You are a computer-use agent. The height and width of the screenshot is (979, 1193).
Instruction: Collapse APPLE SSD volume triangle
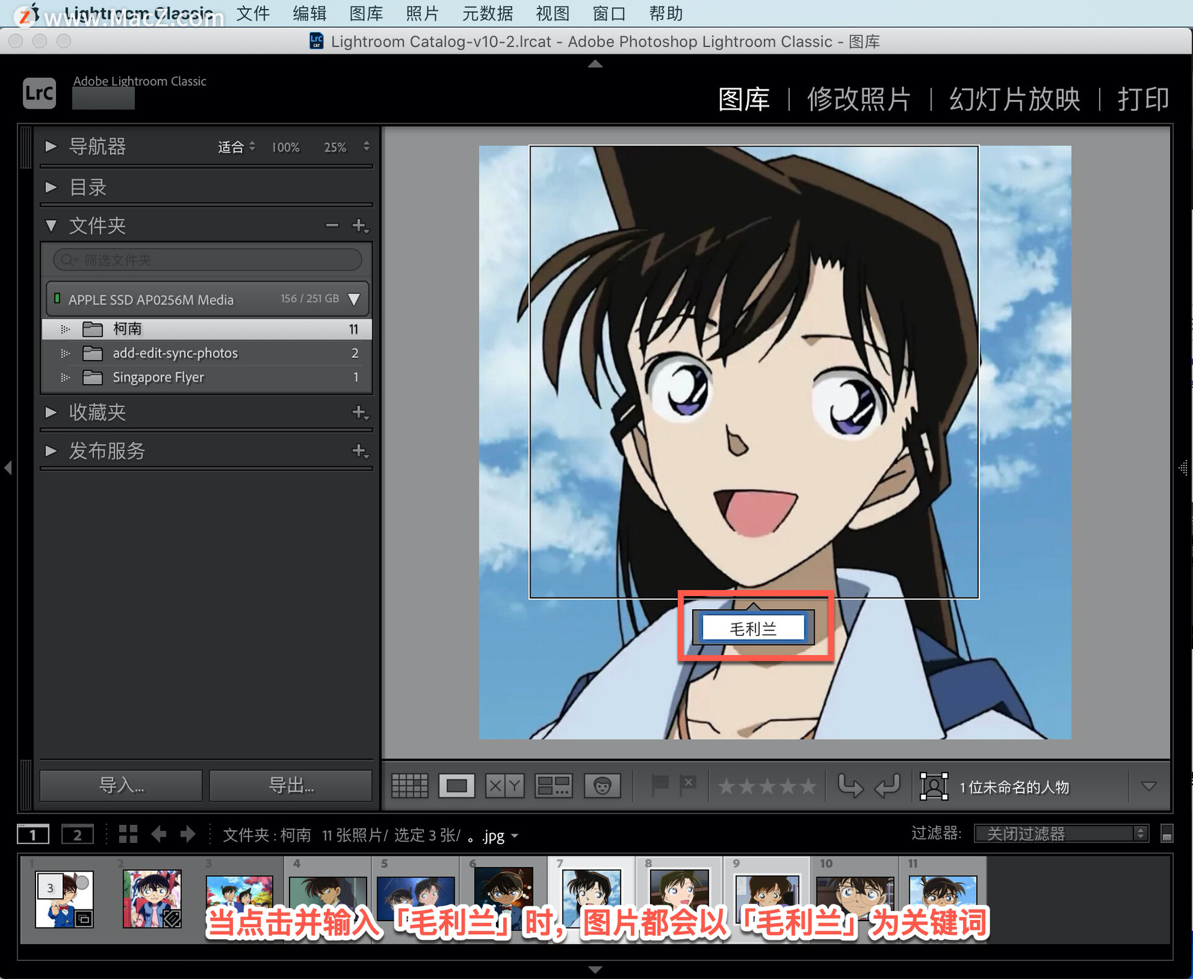pos(354,299)
